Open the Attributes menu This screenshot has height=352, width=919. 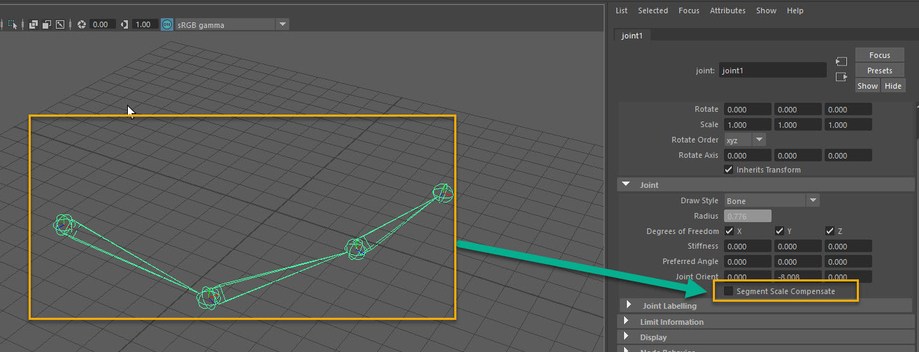[x=728, y=10]
